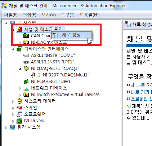Viewport: 152px width, 146px height.
Task: Collapse the 내 시스템 root node
Action: point(6,23)
